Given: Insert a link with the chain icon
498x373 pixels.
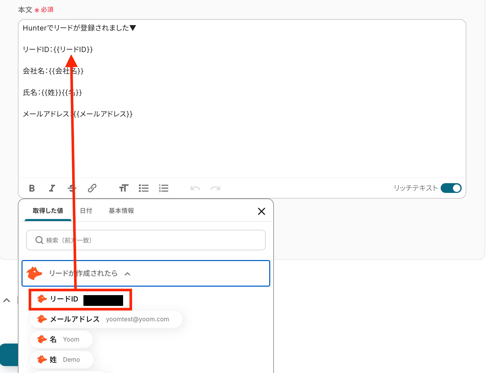Looking at the screenshot, I should click(x=92, y=188).
